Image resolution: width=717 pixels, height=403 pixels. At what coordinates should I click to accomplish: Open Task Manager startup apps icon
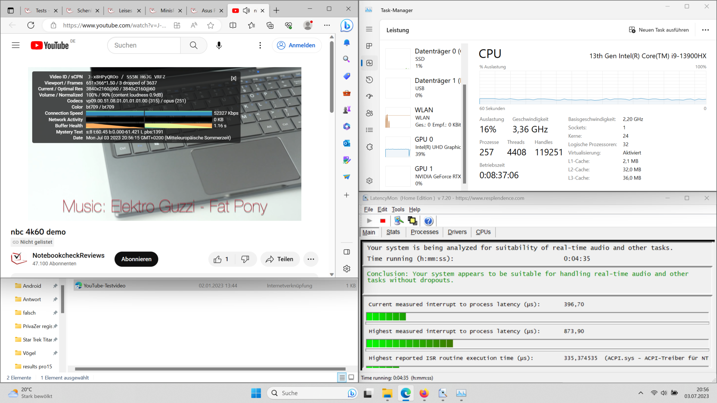click(369, 96)
